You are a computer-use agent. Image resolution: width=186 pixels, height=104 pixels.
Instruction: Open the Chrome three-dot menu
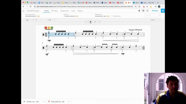(163, 6)
